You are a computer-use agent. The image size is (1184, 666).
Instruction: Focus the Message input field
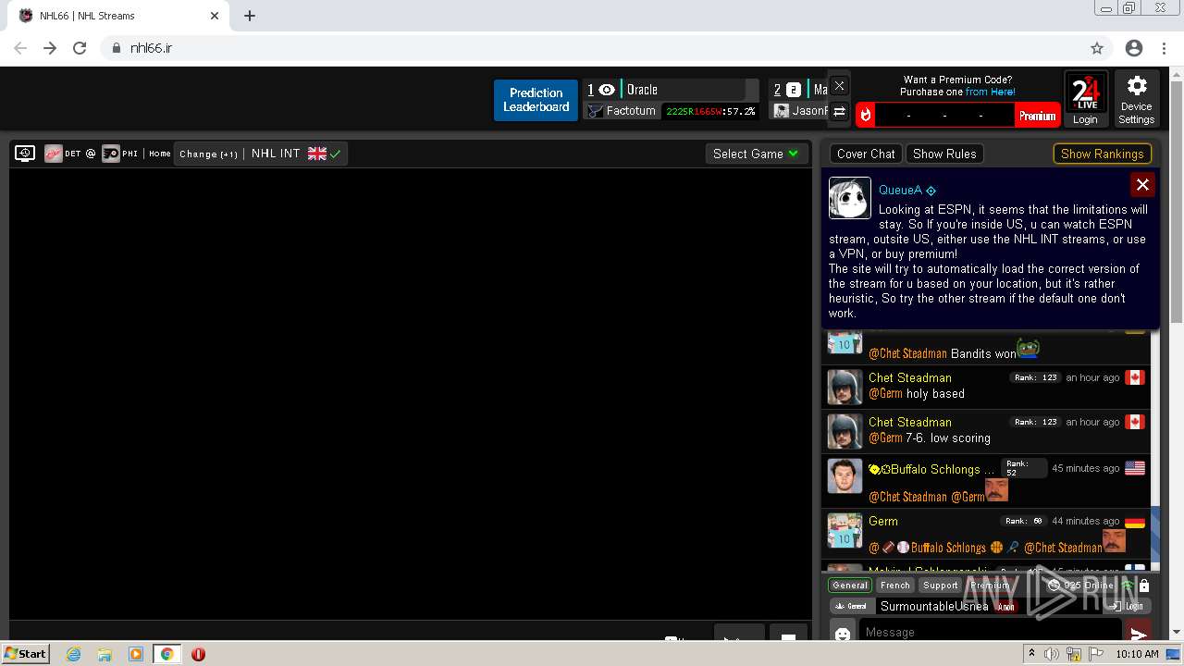tap(990, 631)
